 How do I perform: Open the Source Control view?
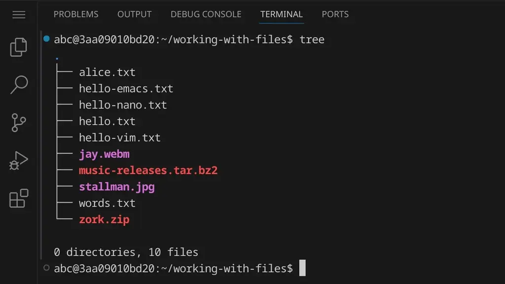(x=19, y=123)
